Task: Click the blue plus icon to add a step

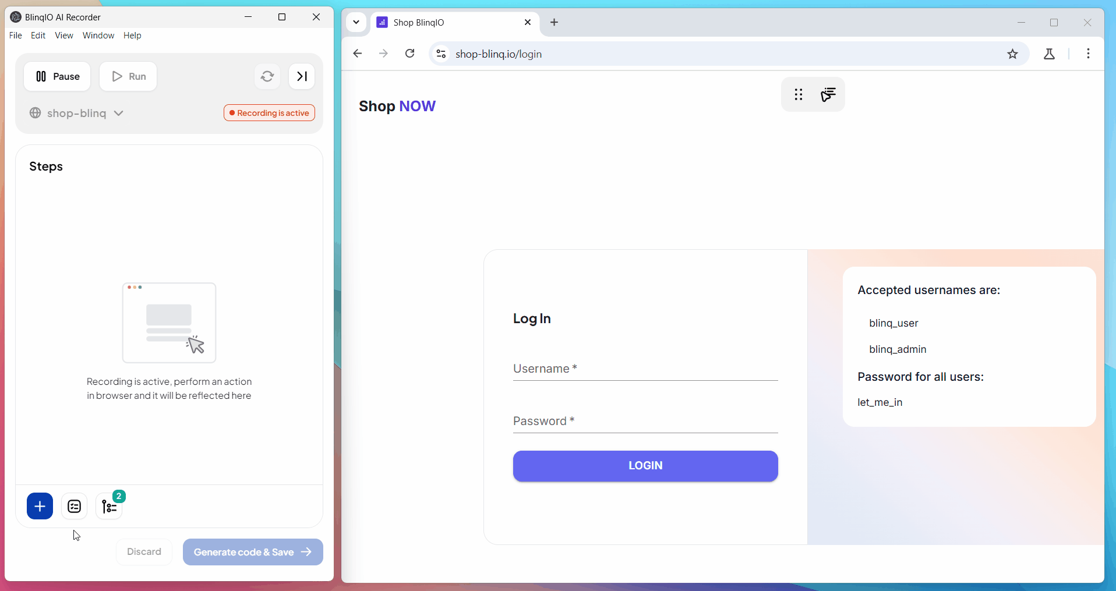Action: click(39, 506)
